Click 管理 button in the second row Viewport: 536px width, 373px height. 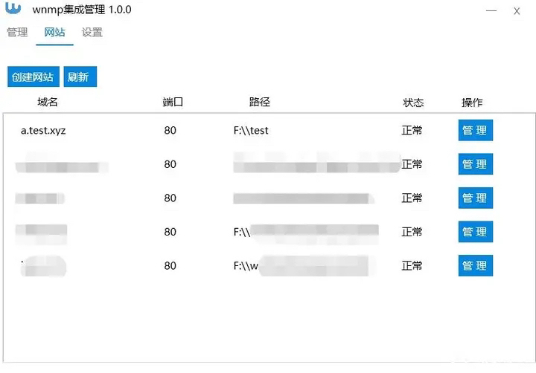coord(475,163)
